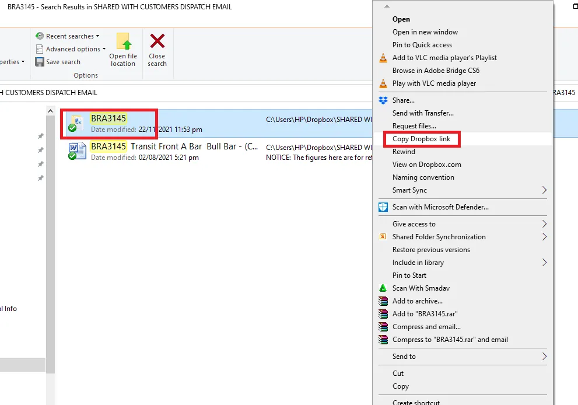This screenshot has height=405, width=578.
Task: Click WinRAR icon beside Add to BRA3145.rar
Action: (383, 314)
